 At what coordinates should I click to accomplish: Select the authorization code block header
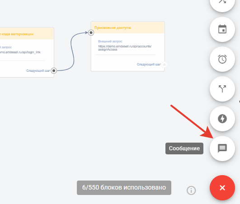pyautogui.click(x=27, y=34)
